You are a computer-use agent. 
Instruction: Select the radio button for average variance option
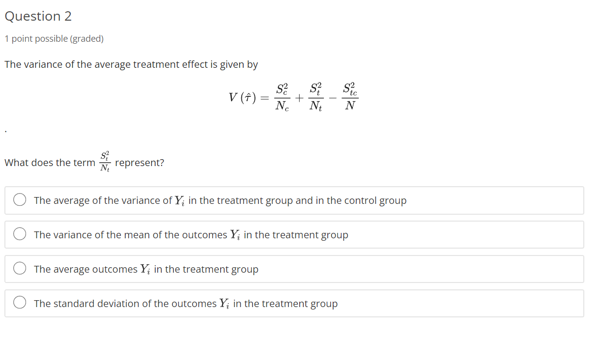click(x=19, y=199)
